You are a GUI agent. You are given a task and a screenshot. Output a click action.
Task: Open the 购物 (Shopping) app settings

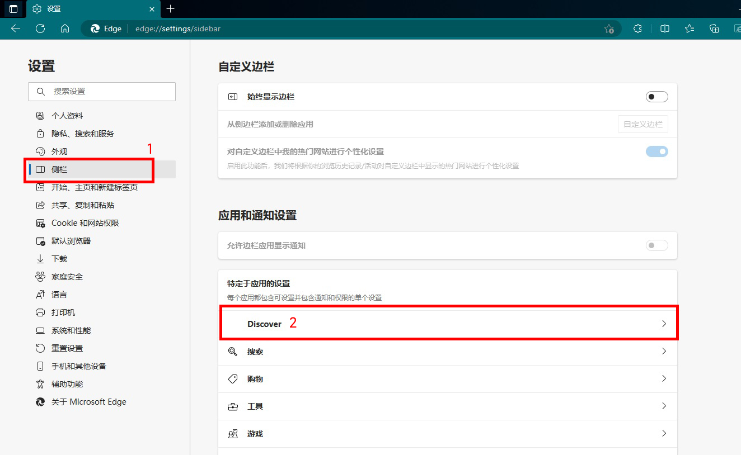pos(448,378)
